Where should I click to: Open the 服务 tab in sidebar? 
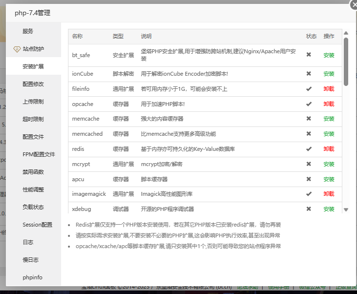[x=28, y=31]
